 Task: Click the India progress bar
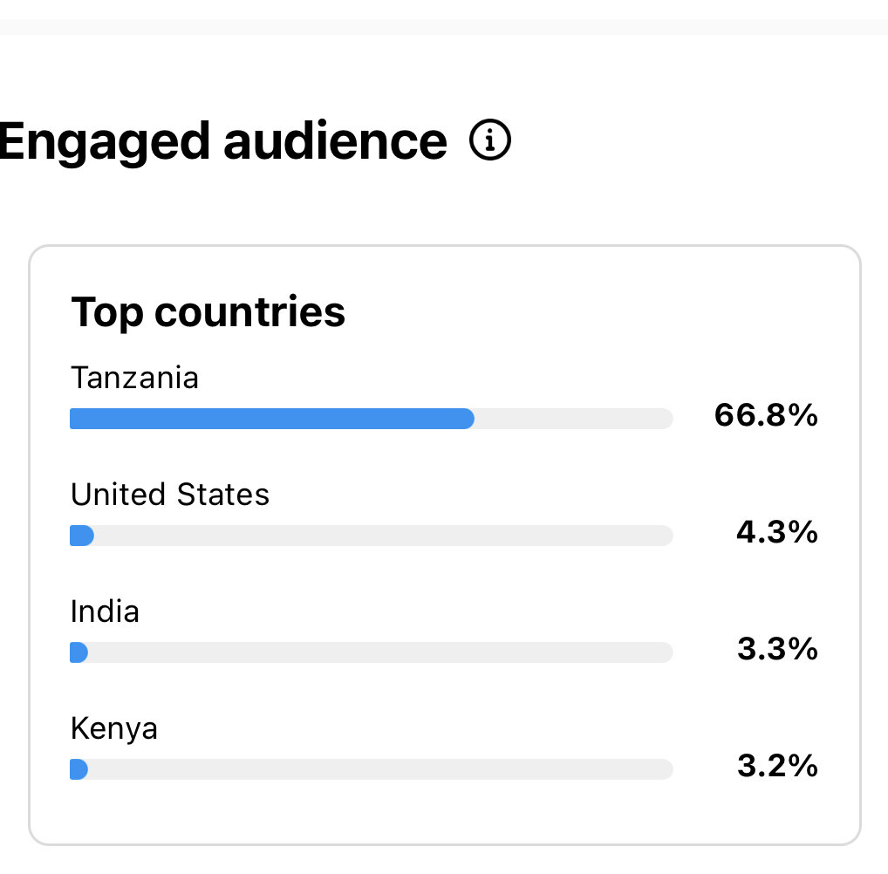pyautogui.click(x=372, y=652)
